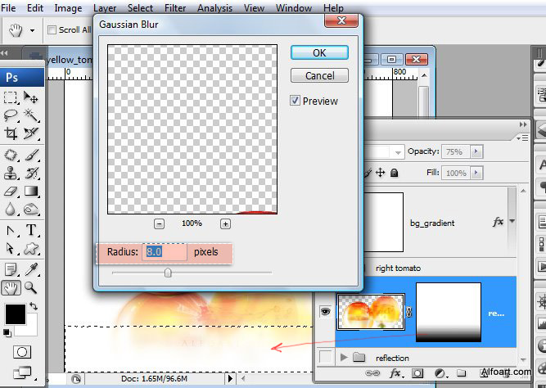Click zoom out minus button in preview
The image size is (546, 388).
click(x=159, y=223)
